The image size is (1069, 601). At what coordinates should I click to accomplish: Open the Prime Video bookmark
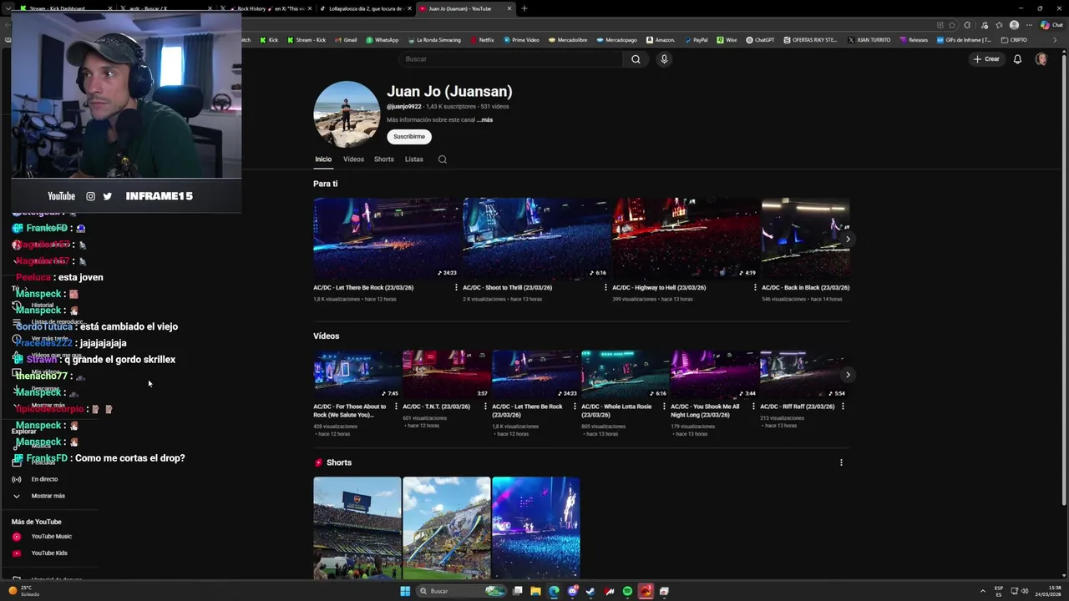(521, 40)
